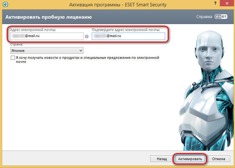
Task: Expand the country list using the dropdown arrow
Action: pos(81,50)
